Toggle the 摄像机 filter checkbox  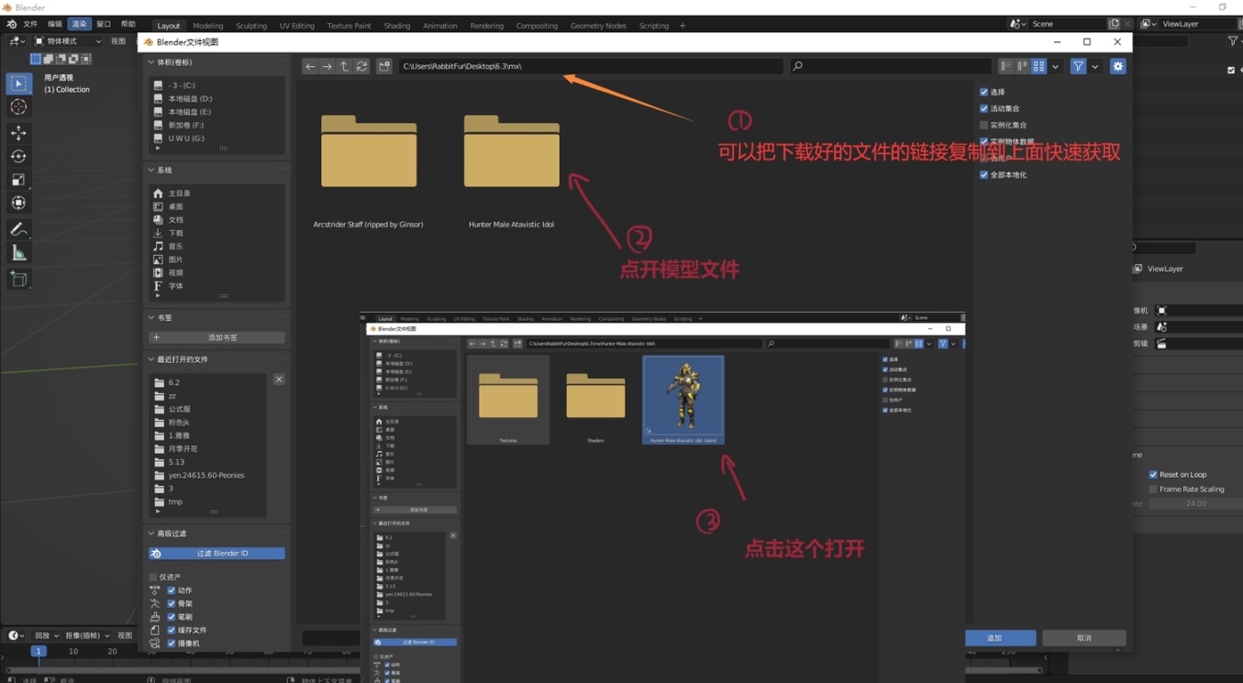point(172,644)
